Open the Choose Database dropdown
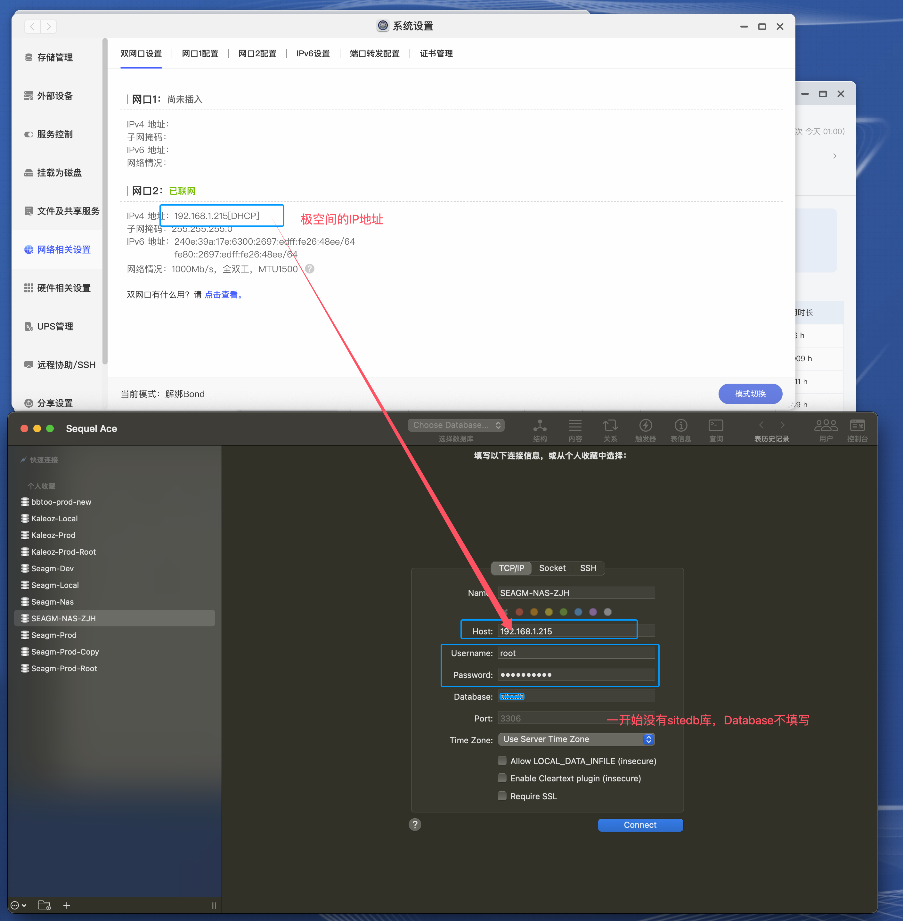This screenshot has height=921, width=903. click(456, 425)
